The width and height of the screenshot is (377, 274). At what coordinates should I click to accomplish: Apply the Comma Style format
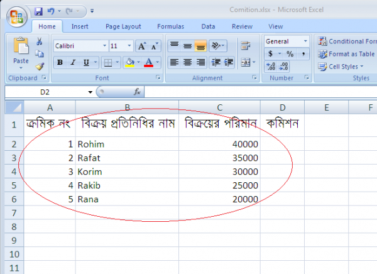tap(303, 53)
